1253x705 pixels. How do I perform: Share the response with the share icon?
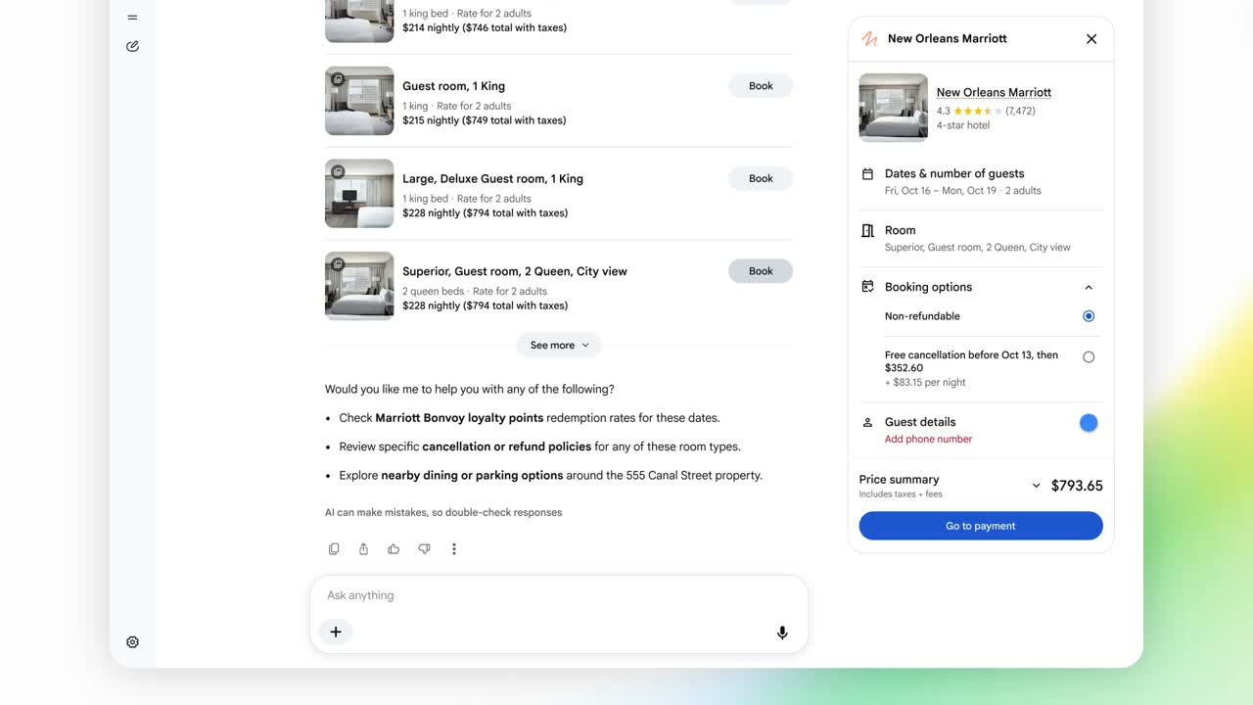tap(363, 549)
